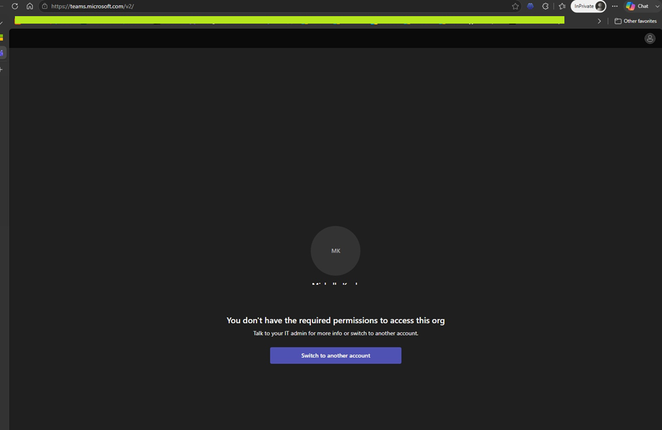Add a new tab with plus icon
This screenshot has height=430, width=662.
pyautogui.click(x=2, y=69)
